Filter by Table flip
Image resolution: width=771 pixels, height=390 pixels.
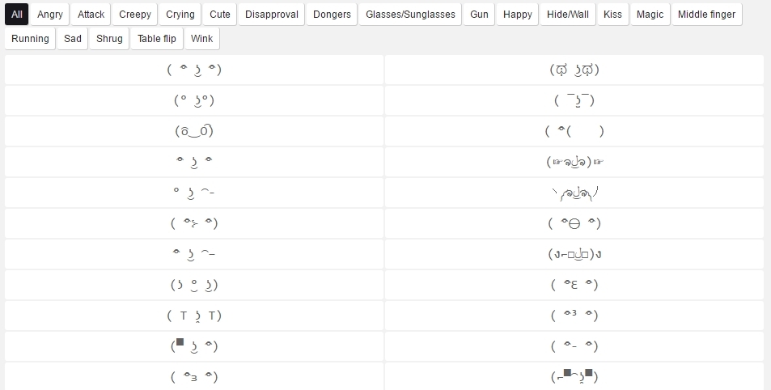point(157,39)
